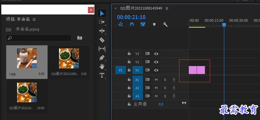Toggle A2 track targeting button

137,88
